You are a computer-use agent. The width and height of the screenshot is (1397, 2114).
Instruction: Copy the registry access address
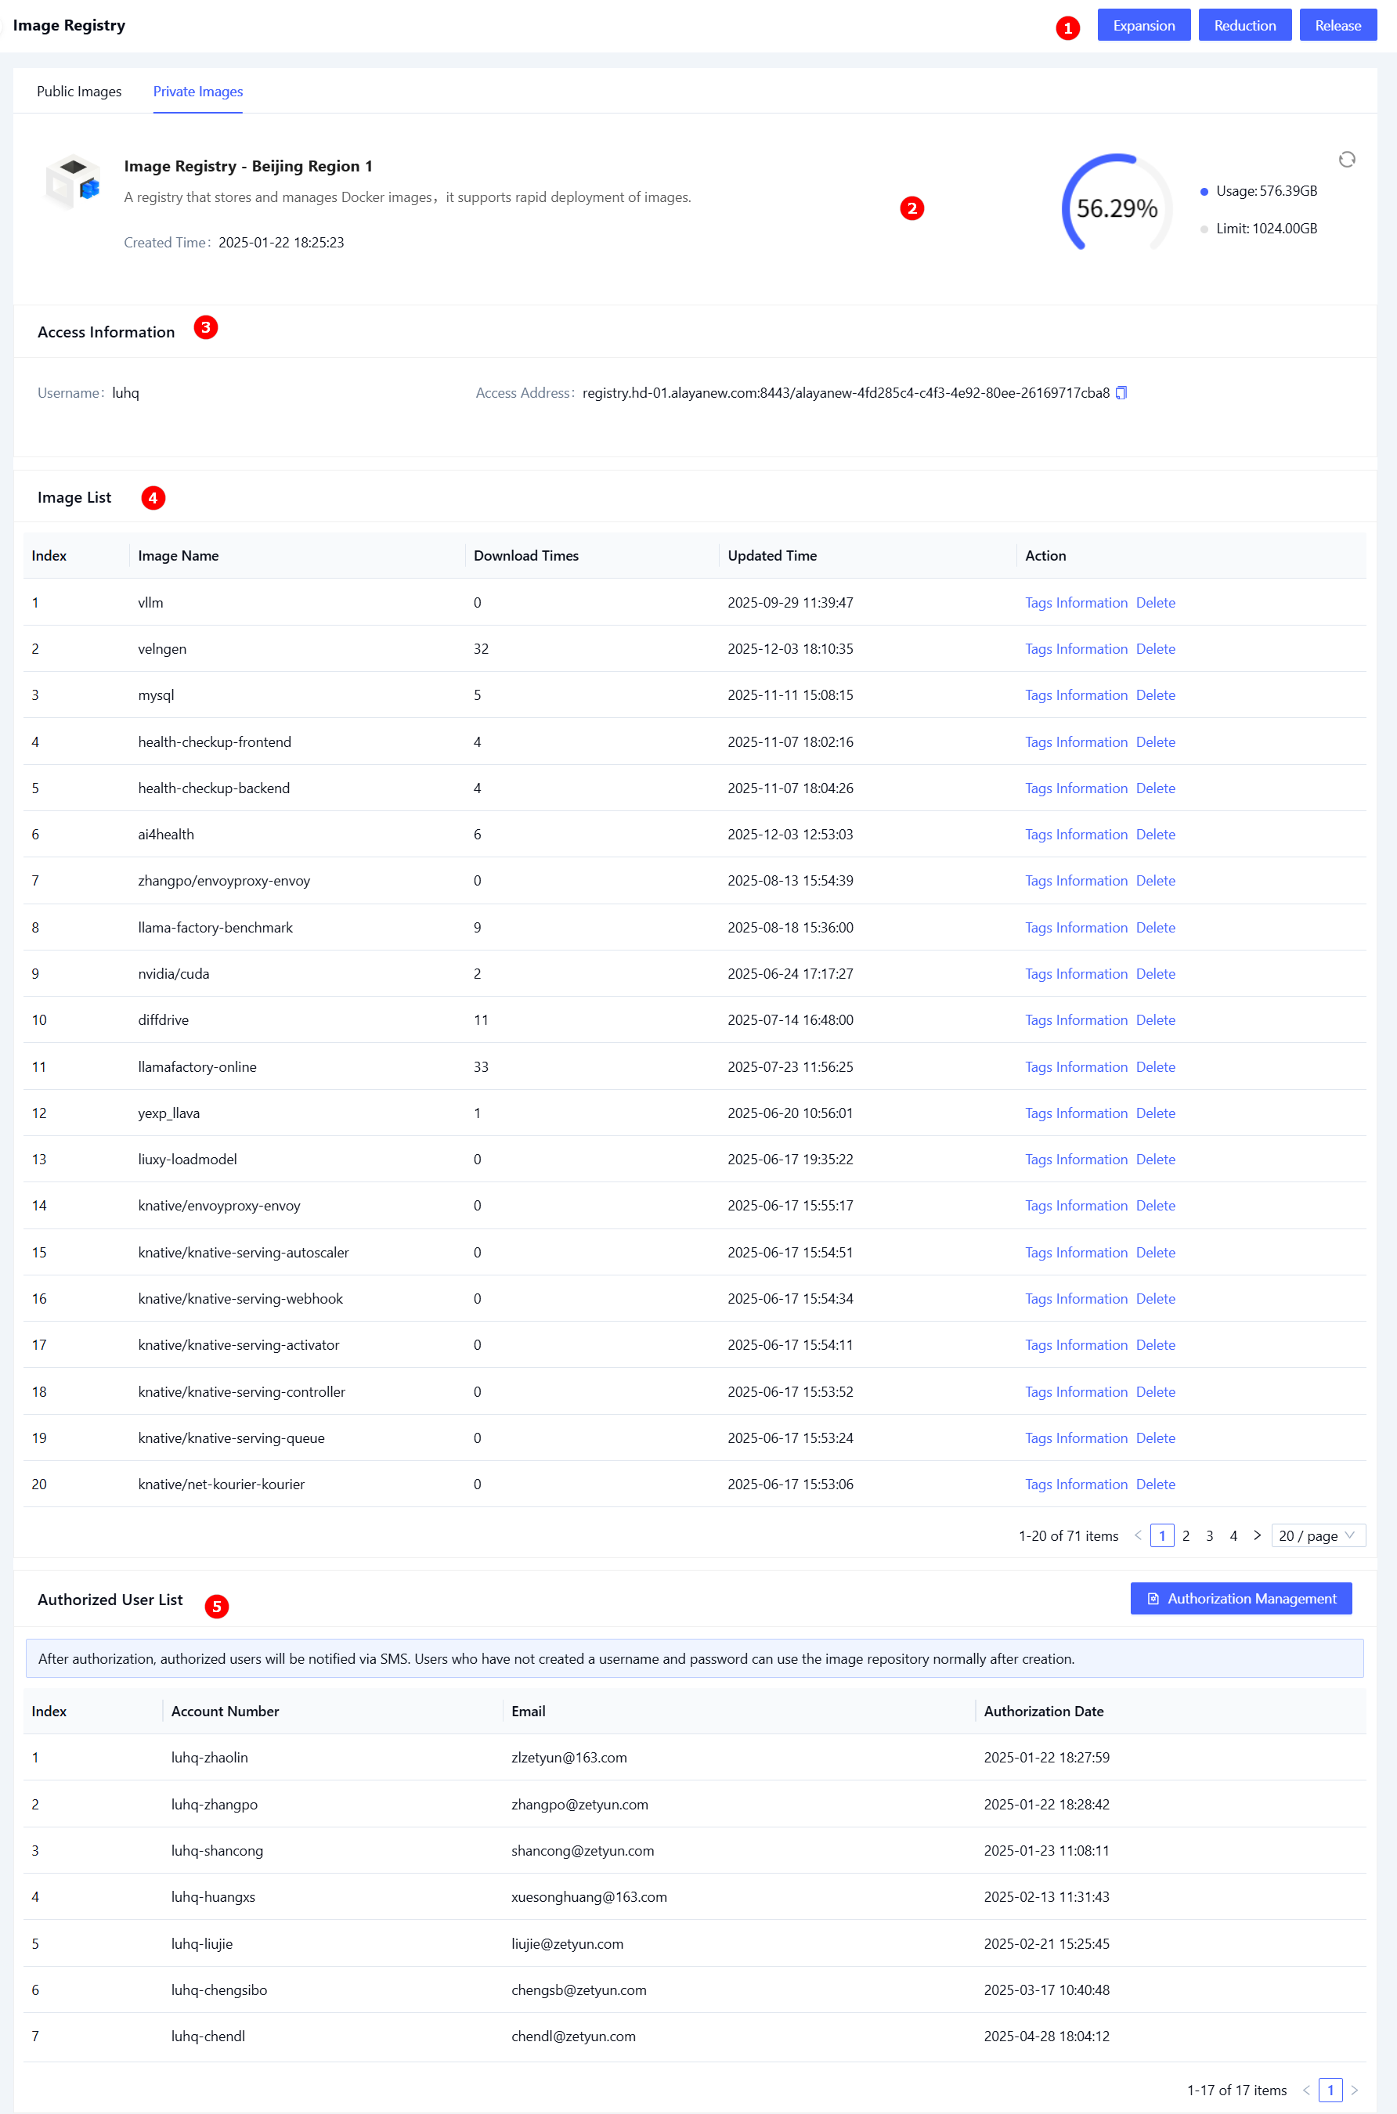coord(1121,393)
